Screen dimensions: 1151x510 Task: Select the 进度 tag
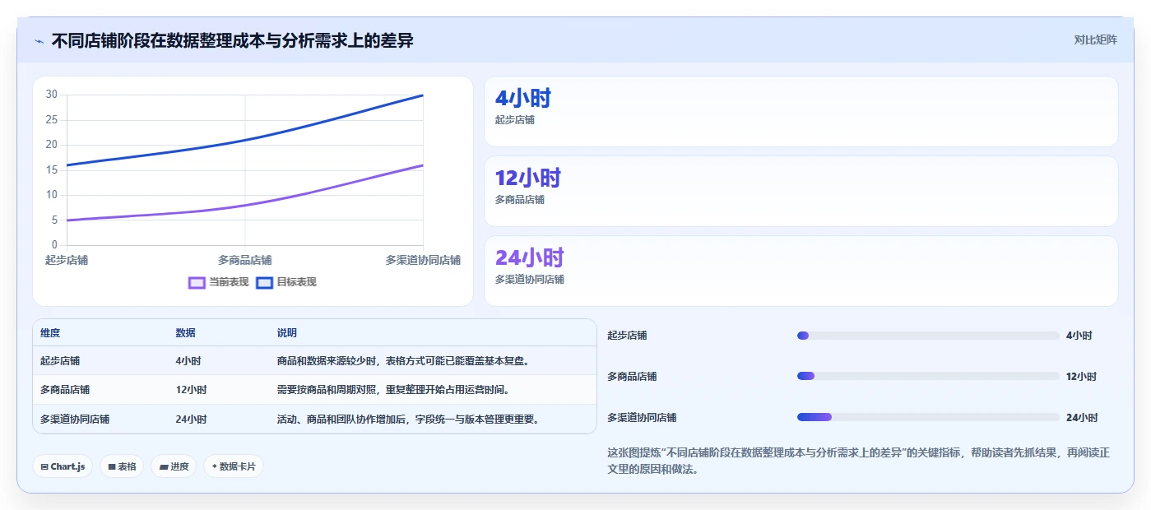174,466
